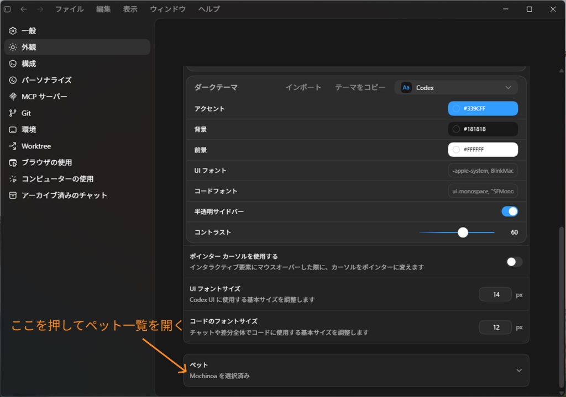Click 背景 color swatch #181818
This screenshot has width=566, height=397.
click(x=483, y=129)
